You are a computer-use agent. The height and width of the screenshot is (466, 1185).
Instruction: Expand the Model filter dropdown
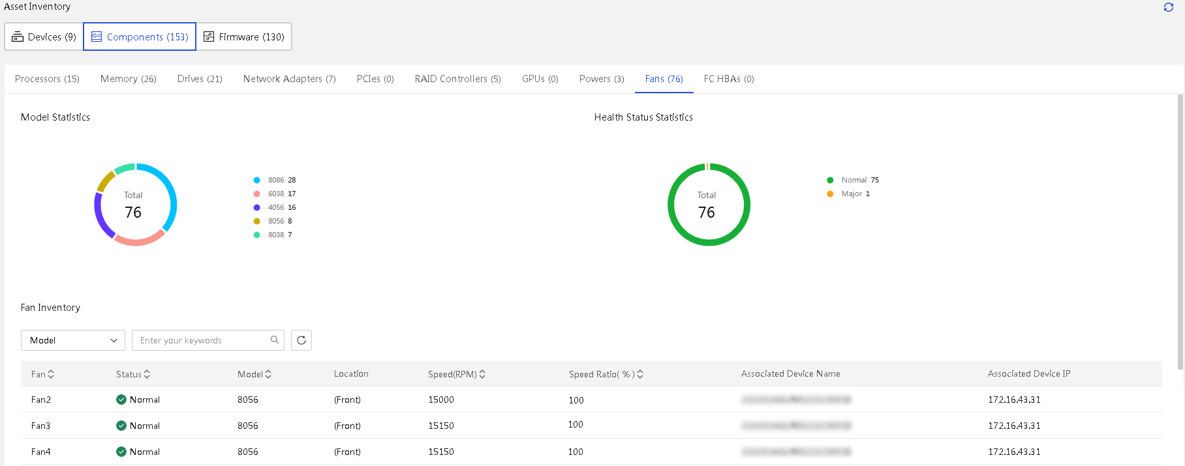point(73,340)
